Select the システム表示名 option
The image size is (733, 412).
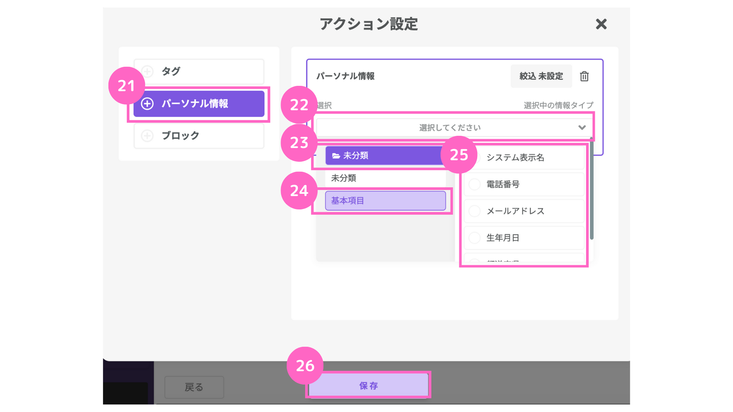coord(524,158)
